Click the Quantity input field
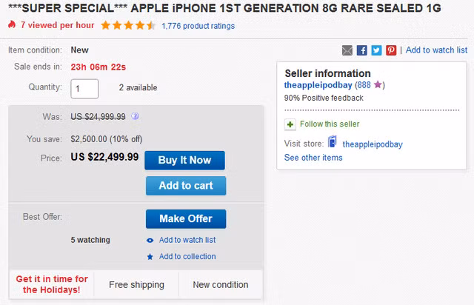 [84, 88]
